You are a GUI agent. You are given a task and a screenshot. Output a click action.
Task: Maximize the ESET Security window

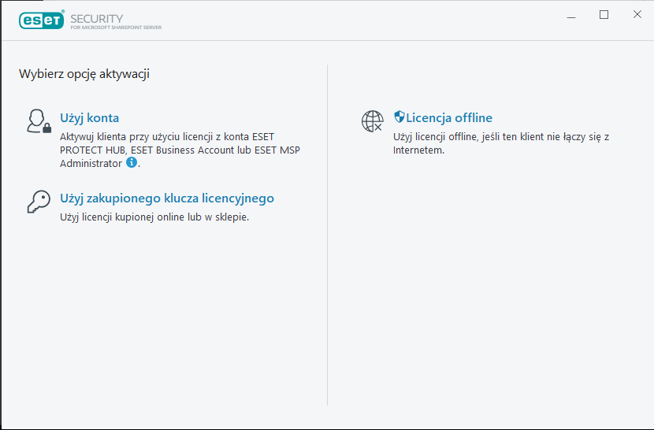[604, 15]
